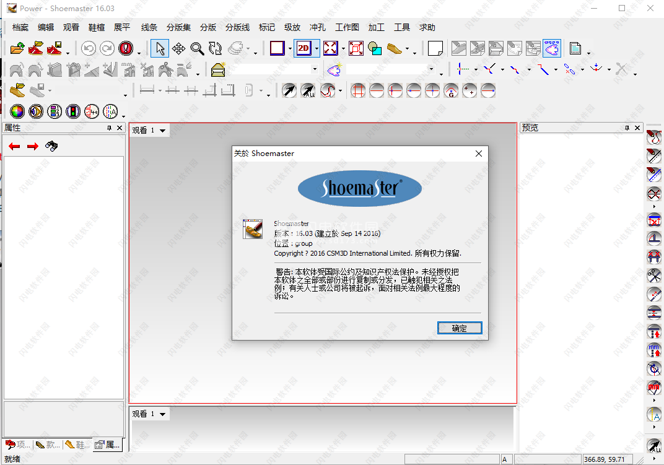Pin the 属性 panel
Image resolution: width=664 pixels, height=465 pixels.
(x=109, y=128)
